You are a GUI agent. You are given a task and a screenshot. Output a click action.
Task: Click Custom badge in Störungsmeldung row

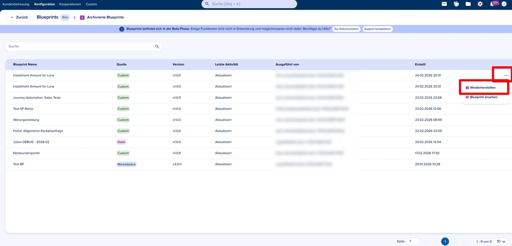click(x=123, y=120)
